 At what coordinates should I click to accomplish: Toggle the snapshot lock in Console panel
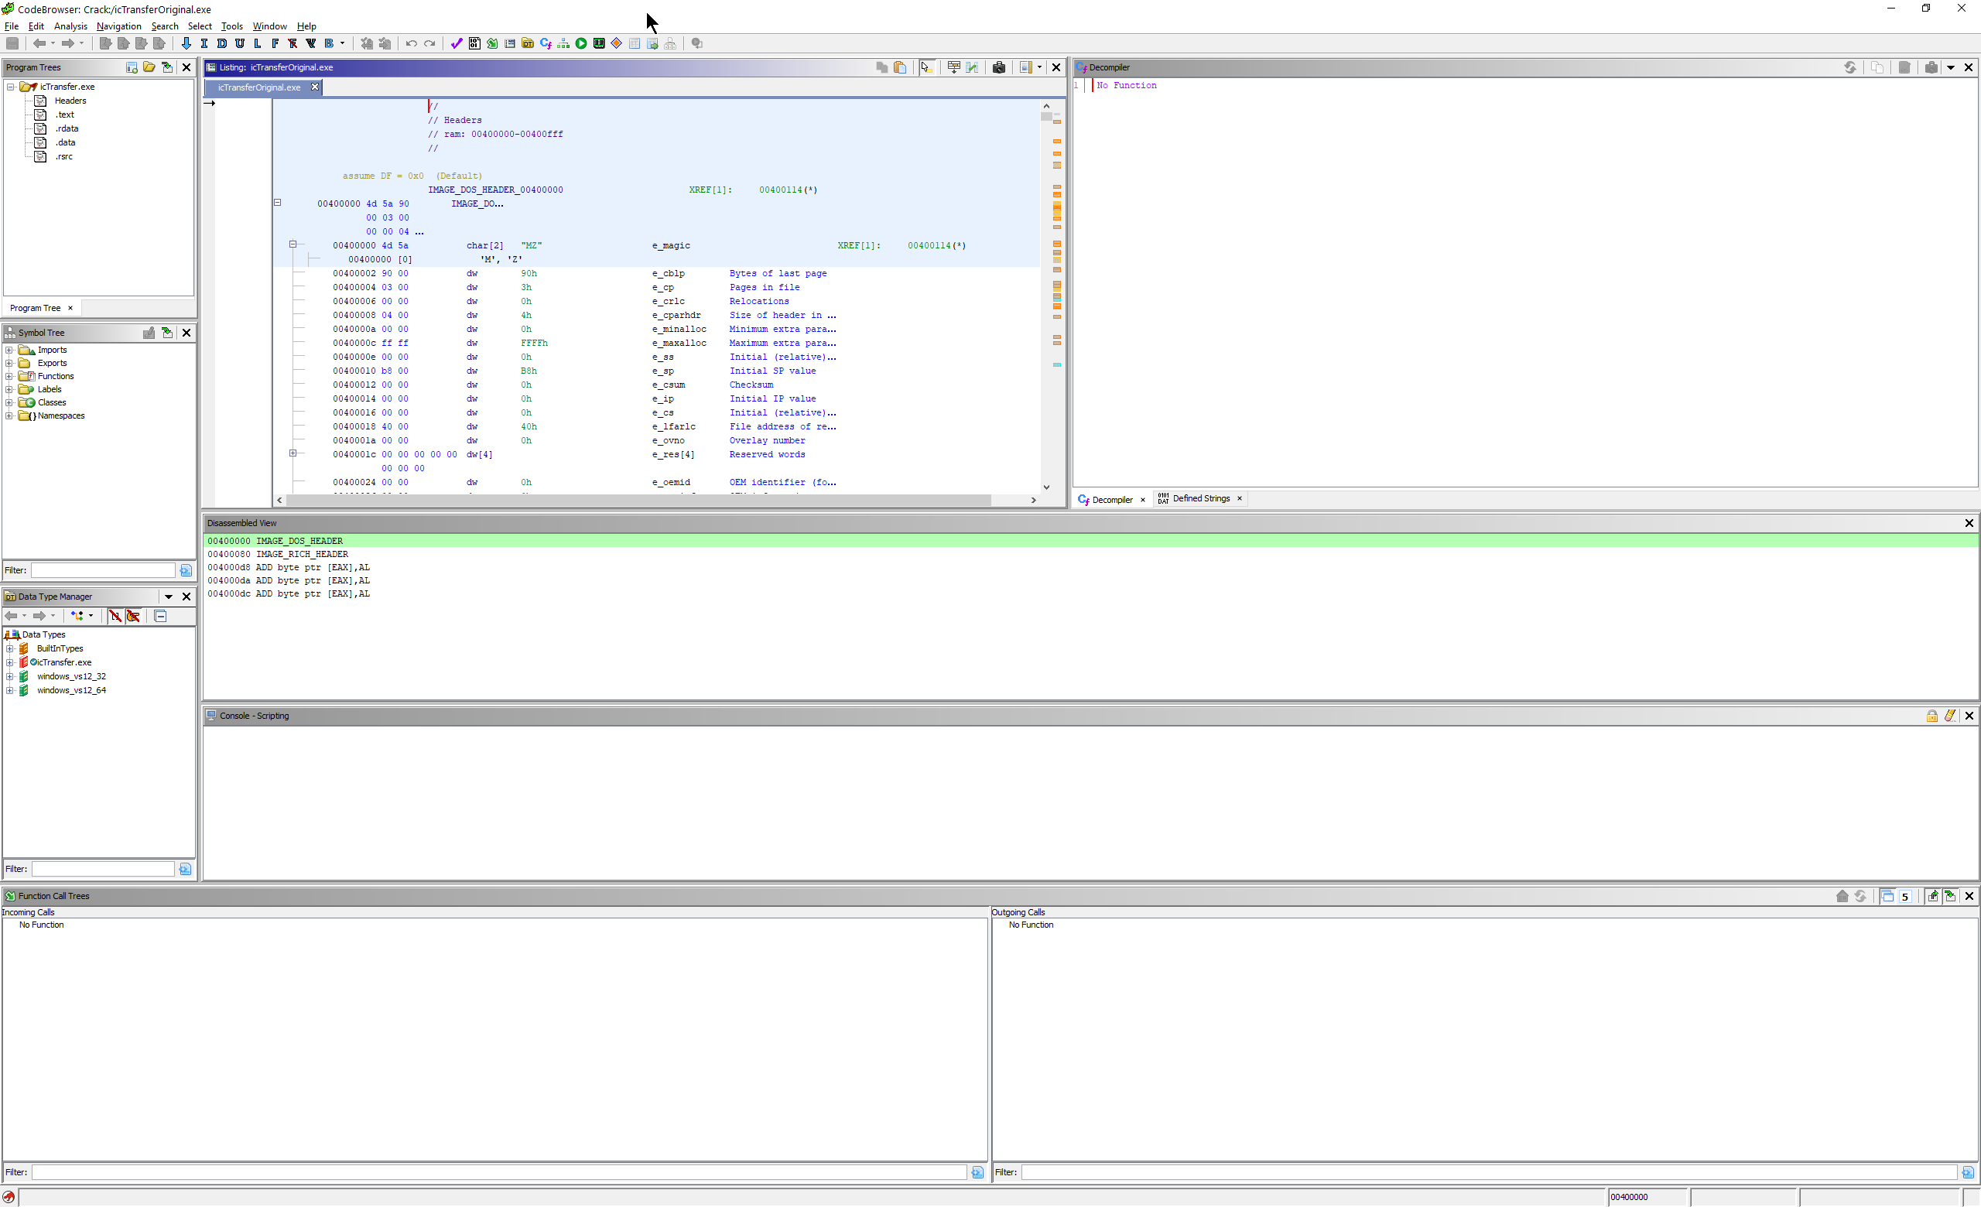click(x=1932, y=715)
